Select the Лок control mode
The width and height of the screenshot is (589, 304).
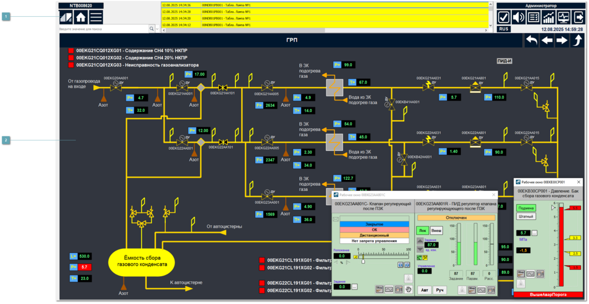(x=423, y=230)
